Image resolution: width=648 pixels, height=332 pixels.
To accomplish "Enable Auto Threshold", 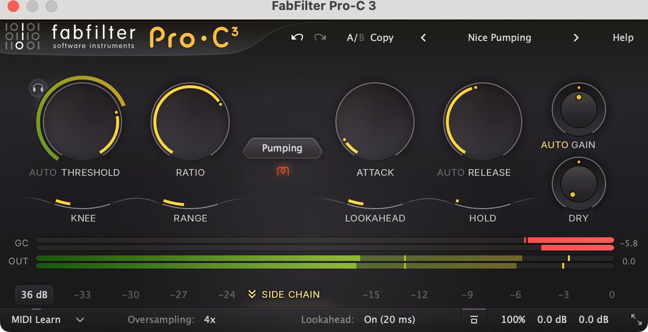I will [x=43, y=172].
